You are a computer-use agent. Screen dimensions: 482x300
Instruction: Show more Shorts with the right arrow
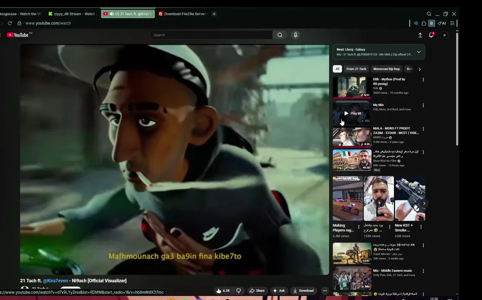pos(424,203)
